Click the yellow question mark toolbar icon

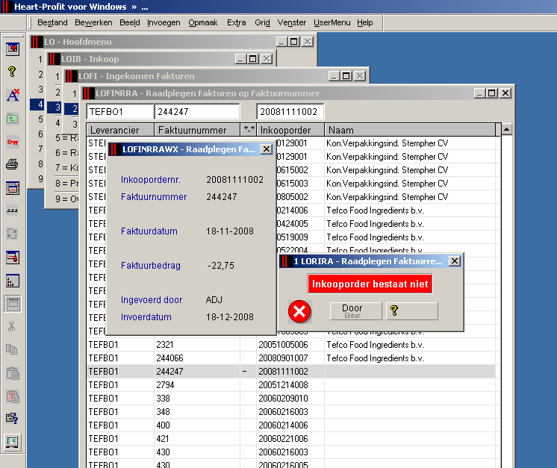pos(12,72)
